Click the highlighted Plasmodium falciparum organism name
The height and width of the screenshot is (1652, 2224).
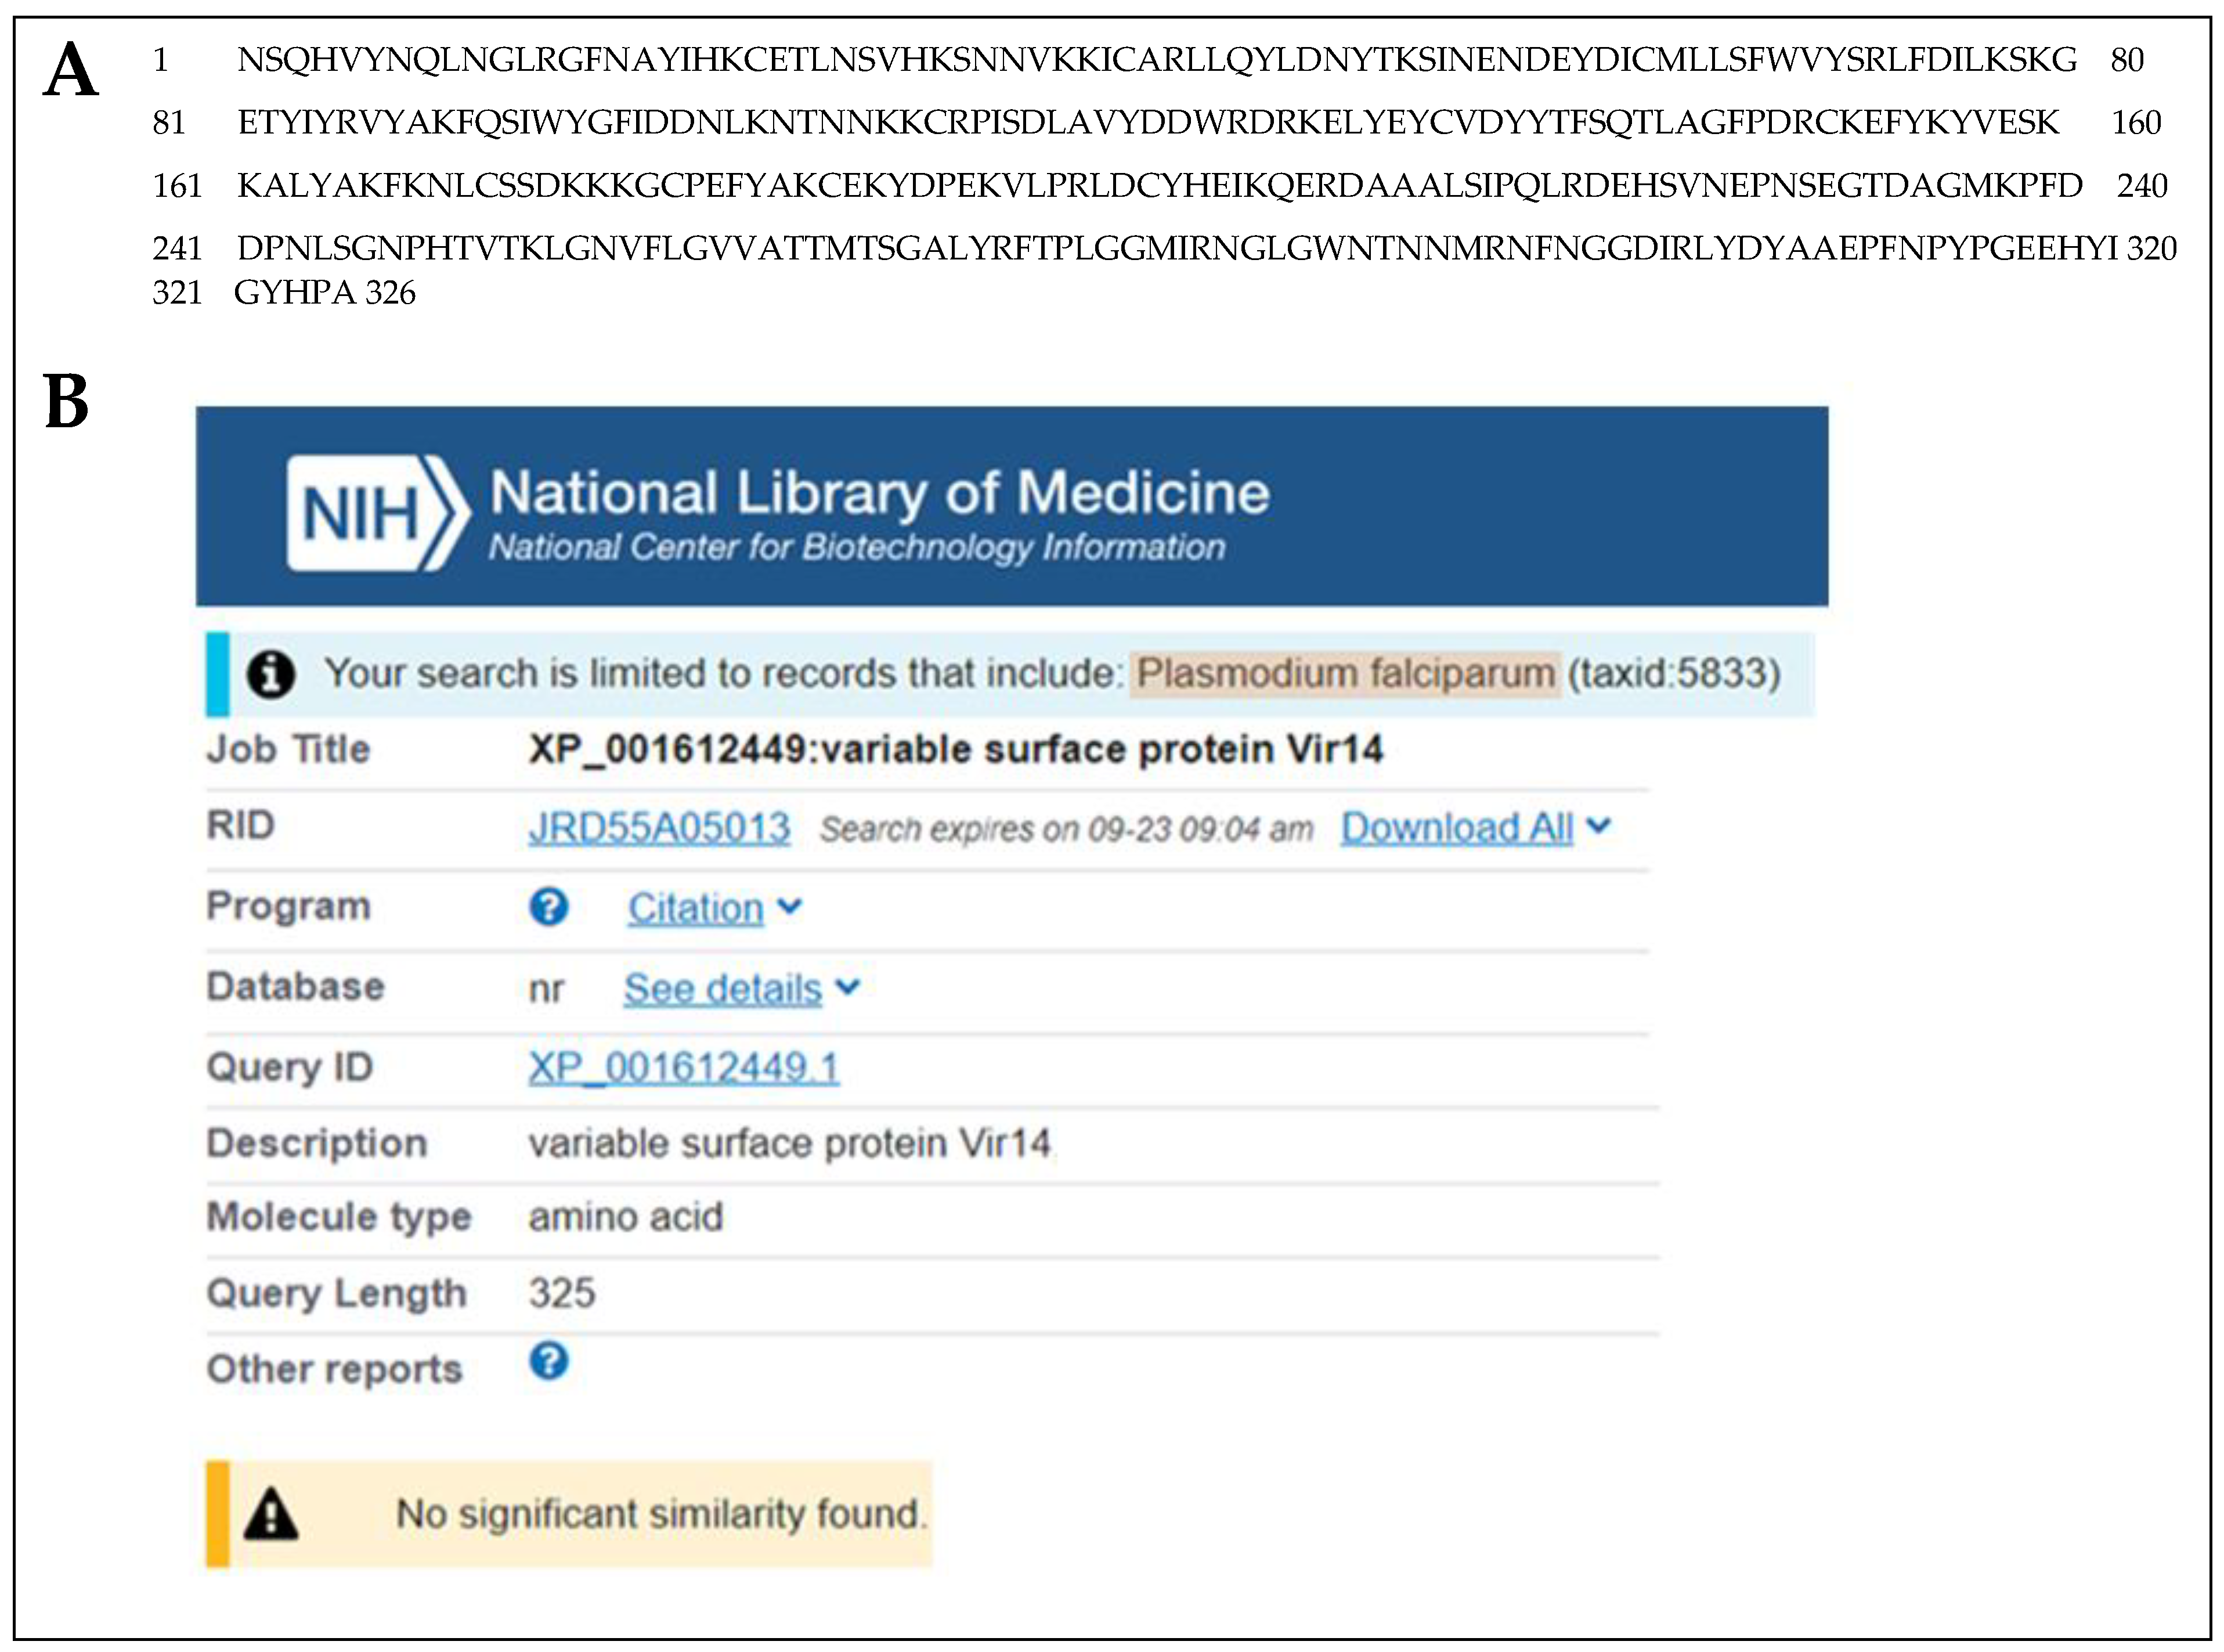pos(1345,673)
